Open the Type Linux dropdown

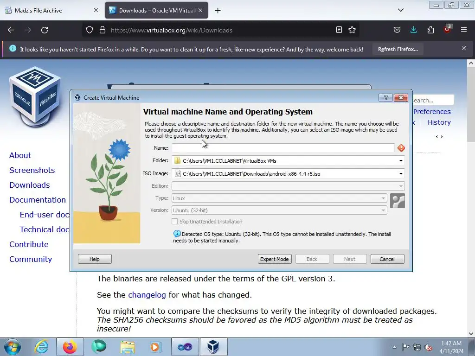[x=279, y=198]
